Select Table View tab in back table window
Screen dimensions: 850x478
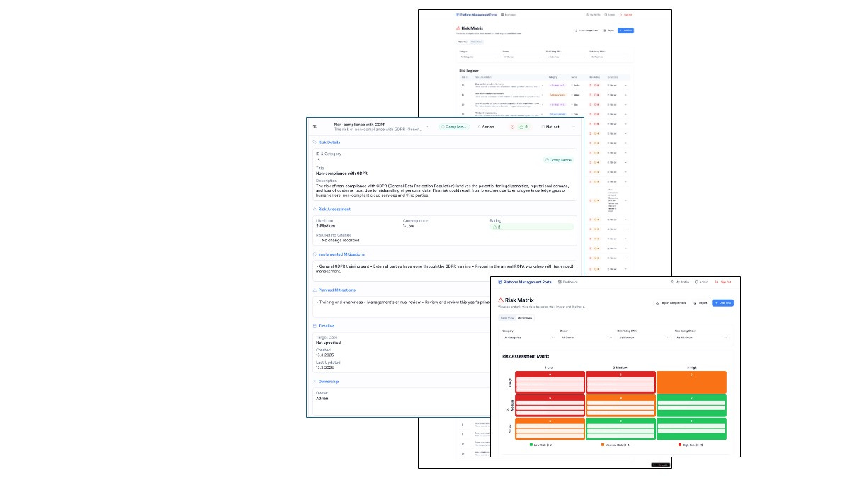point(463,42)
